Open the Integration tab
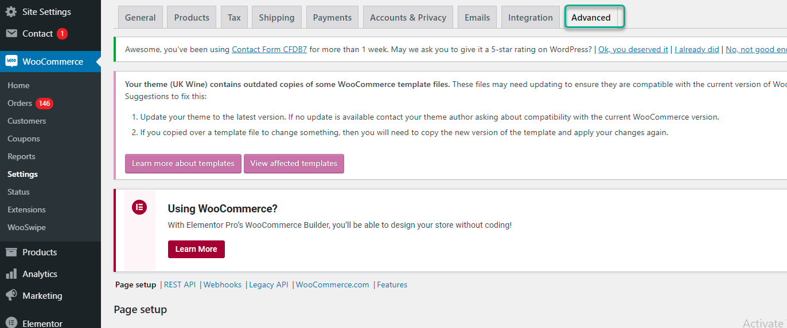The height and width of the screenshot is (328, 787). point(531,17)
